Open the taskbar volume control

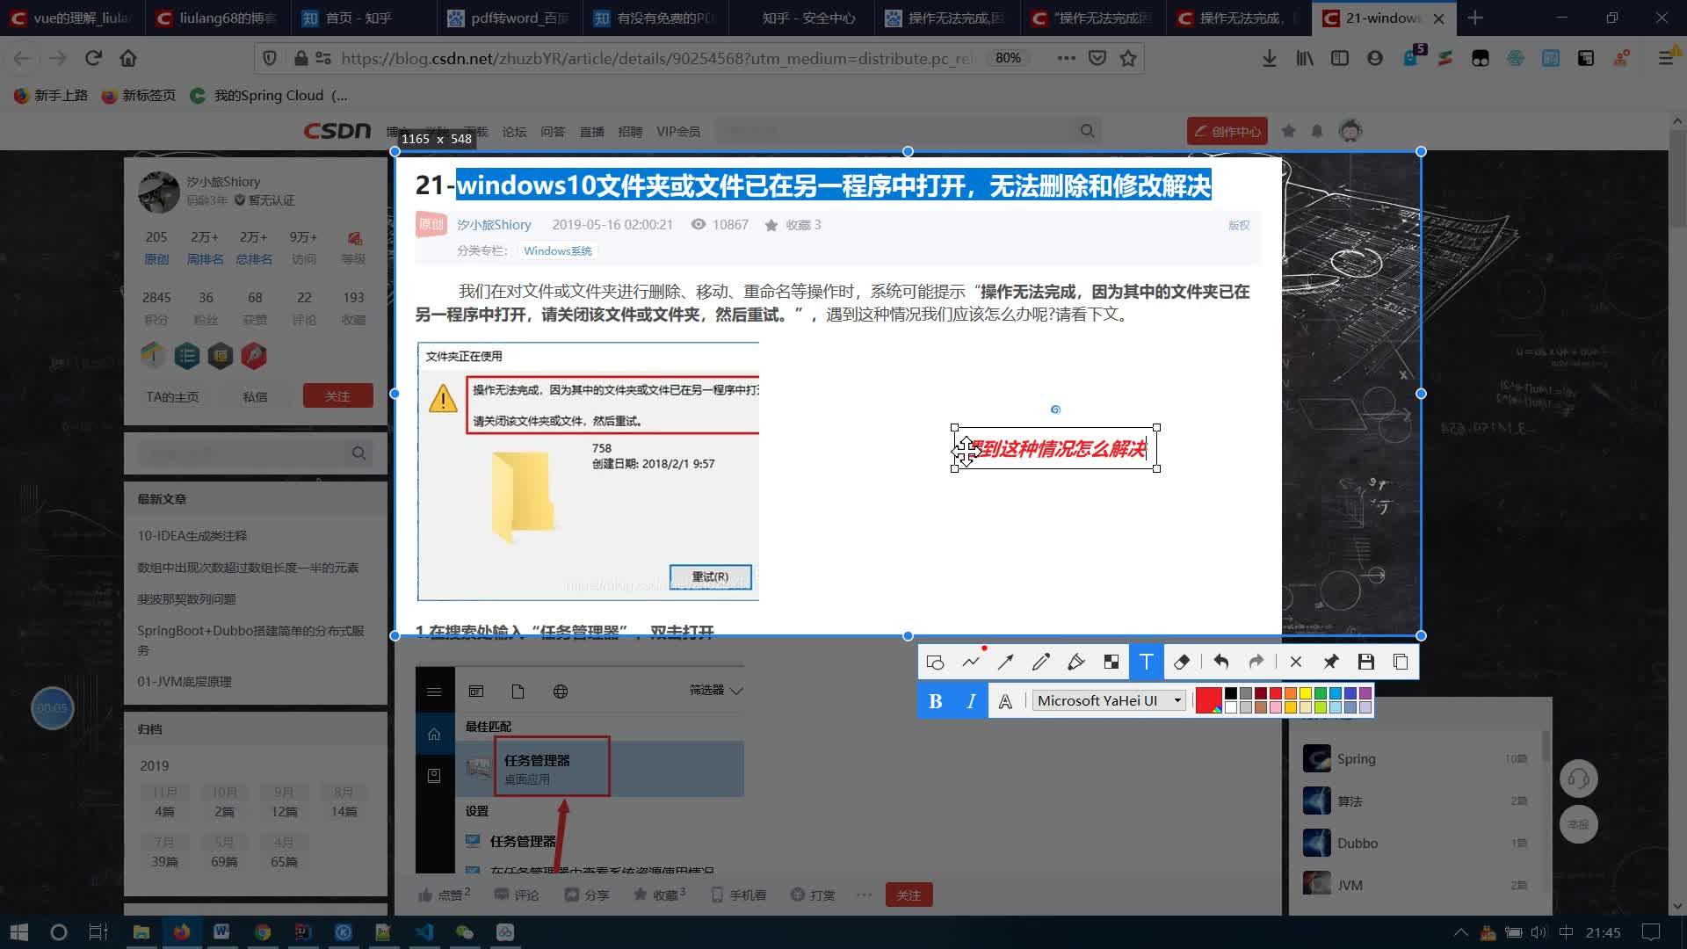(x=1538, y=931)
